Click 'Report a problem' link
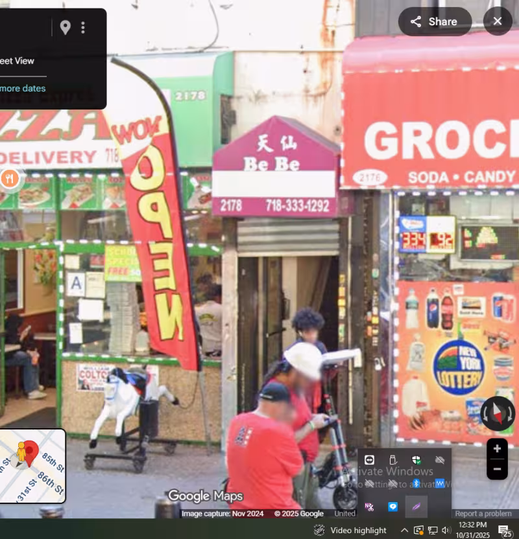Screen dimensions: 519x539 point(483,514)
